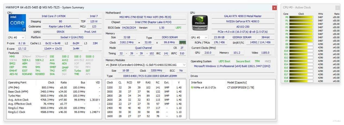Viewport: 344px width, 125px height.
Task: Click the UEFI Boot status indicator
Action: [224, 61]
